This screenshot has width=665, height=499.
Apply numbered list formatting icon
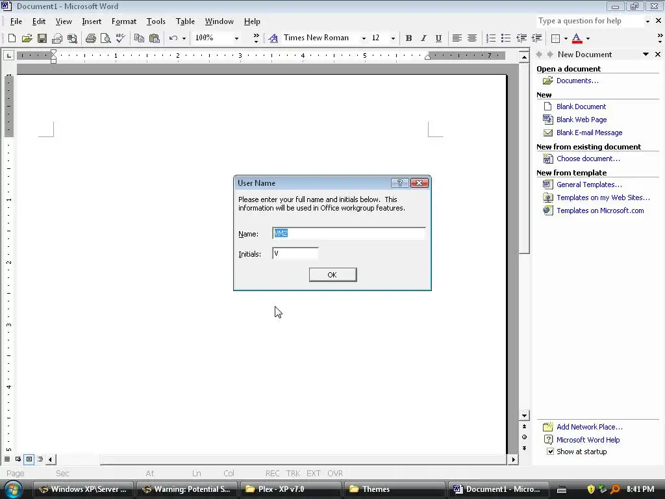coord(491,38)
